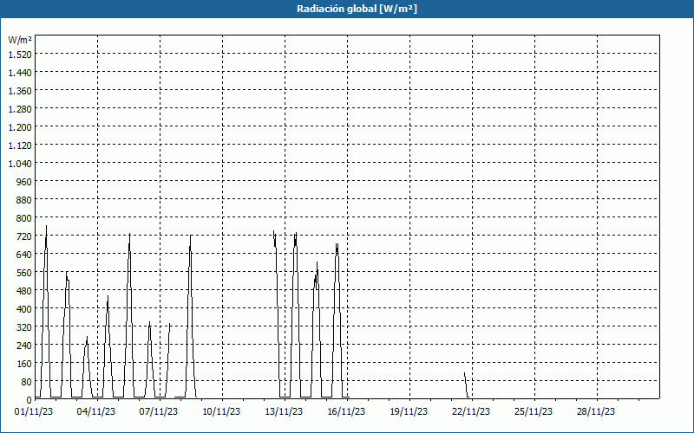Click the 1.360 y-axis value
The height and width of the screenshot is (433, 694).
pos(20,91)
